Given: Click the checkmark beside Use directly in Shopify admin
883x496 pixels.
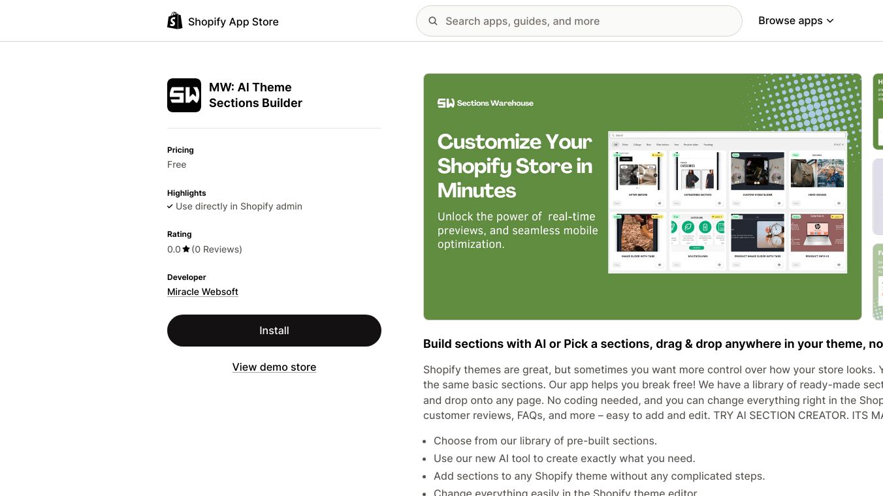Looking at the screenshot, I should 170,206.
